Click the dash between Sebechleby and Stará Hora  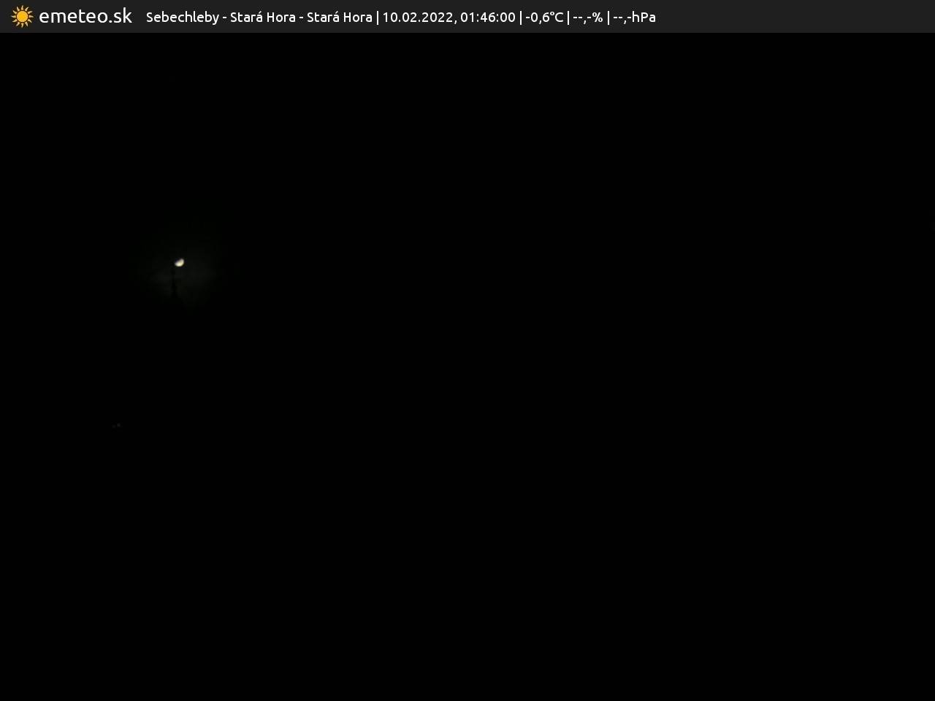225,17
